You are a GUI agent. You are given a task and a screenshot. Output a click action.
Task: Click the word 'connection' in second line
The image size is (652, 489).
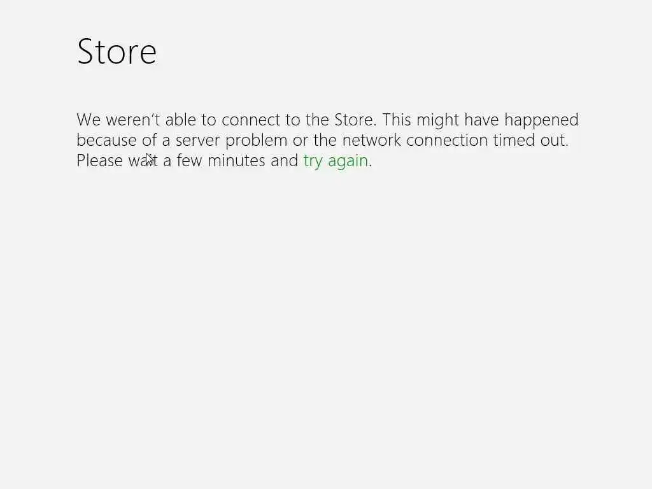tap(447, 140)
